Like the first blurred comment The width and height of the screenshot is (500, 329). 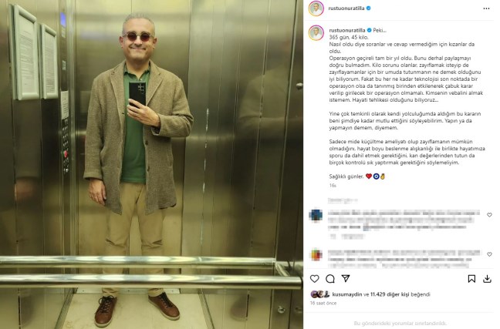(489, 215)
